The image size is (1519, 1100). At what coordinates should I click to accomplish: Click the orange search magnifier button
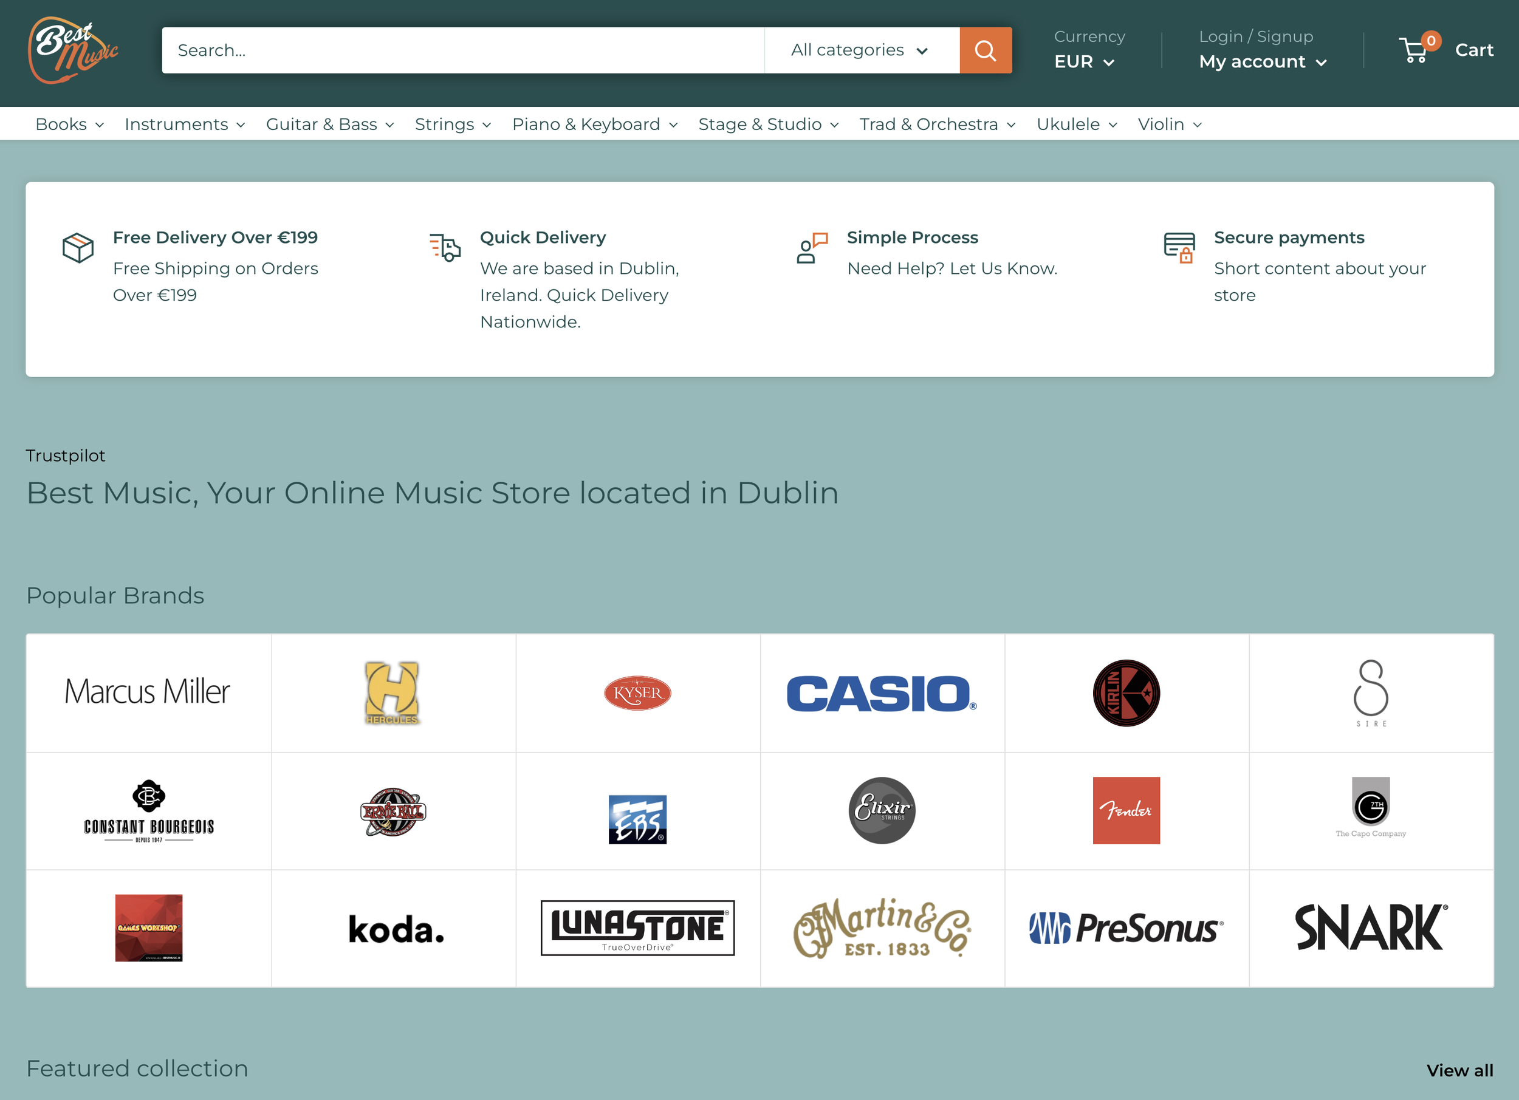click(984, 50)
